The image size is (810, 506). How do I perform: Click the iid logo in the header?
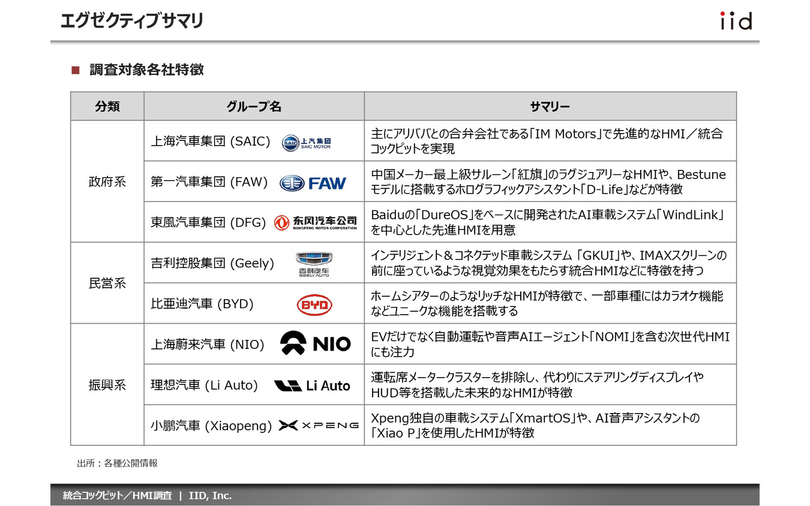pos(736,20)
